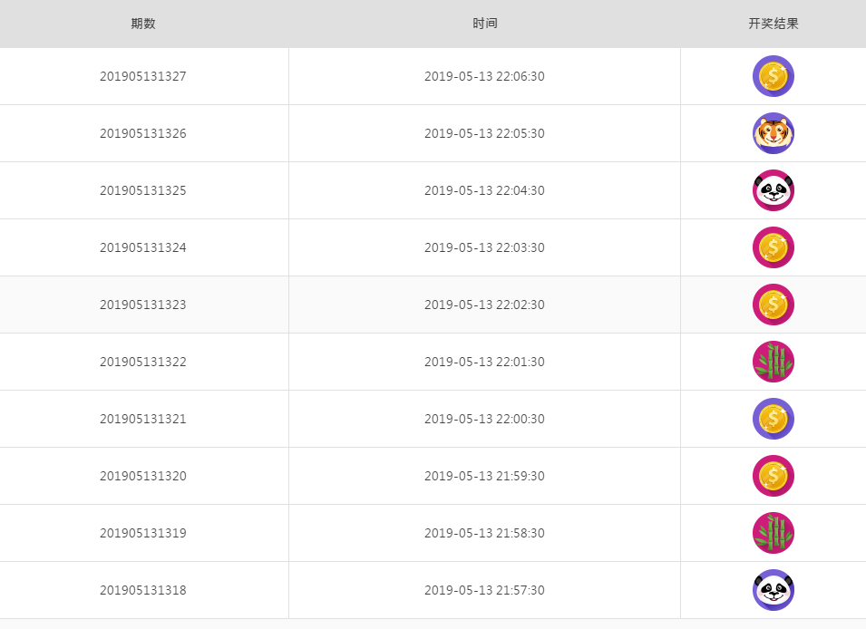Click the coin icon for draw 201905131320

[x=774, y=476]
